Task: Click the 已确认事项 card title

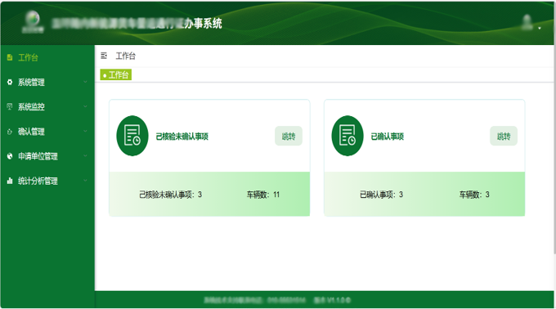Action: pyautogui.click(x=388, y=137)
